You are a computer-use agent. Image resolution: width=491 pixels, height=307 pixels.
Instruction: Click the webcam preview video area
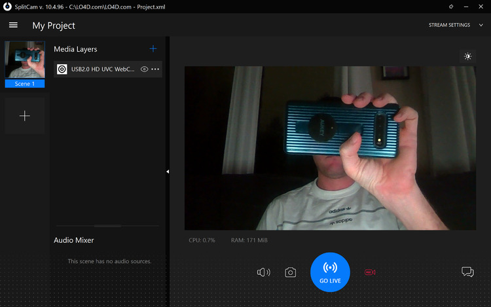331,148
